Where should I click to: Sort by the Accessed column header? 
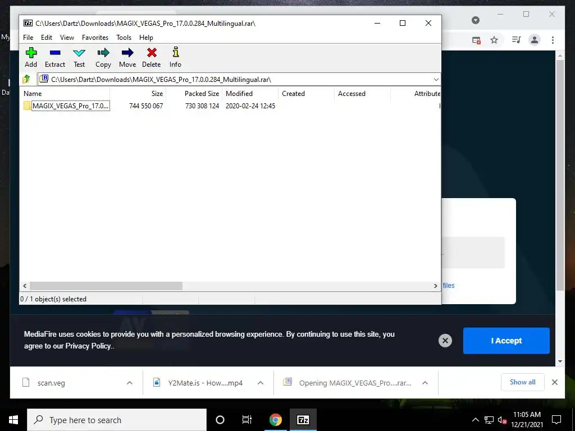click(x=363, y=94)
